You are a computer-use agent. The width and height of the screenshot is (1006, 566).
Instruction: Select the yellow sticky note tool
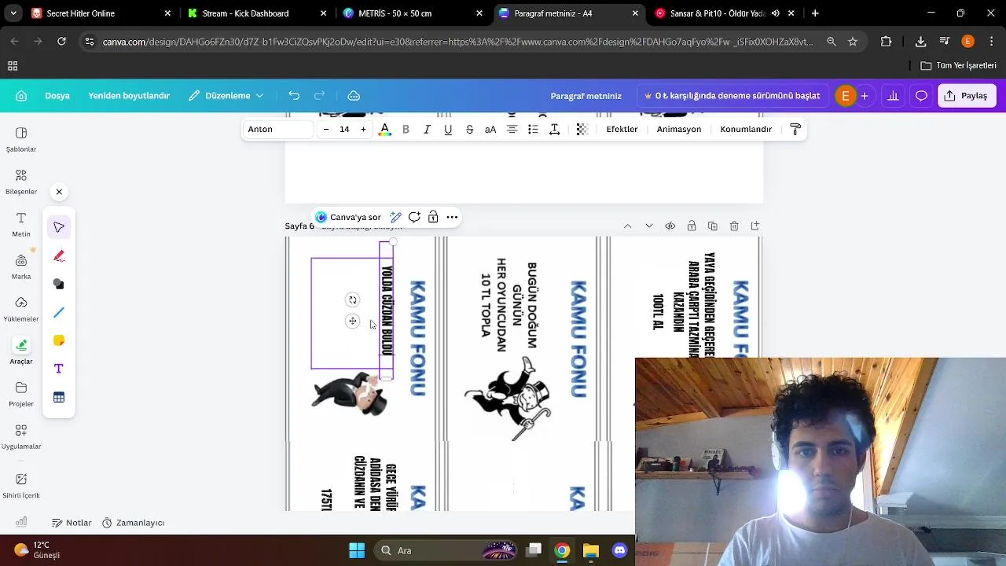click(x=59, y=340)
